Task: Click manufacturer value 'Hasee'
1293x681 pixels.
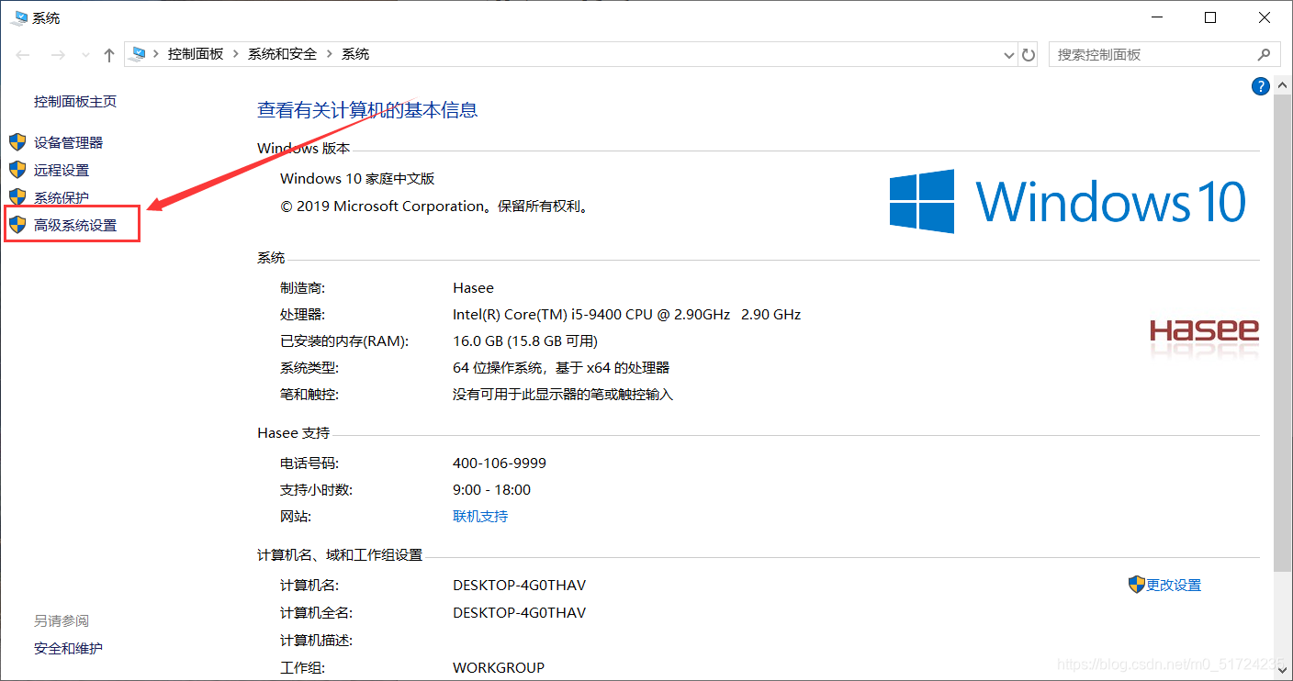Action: click(473, 288)
